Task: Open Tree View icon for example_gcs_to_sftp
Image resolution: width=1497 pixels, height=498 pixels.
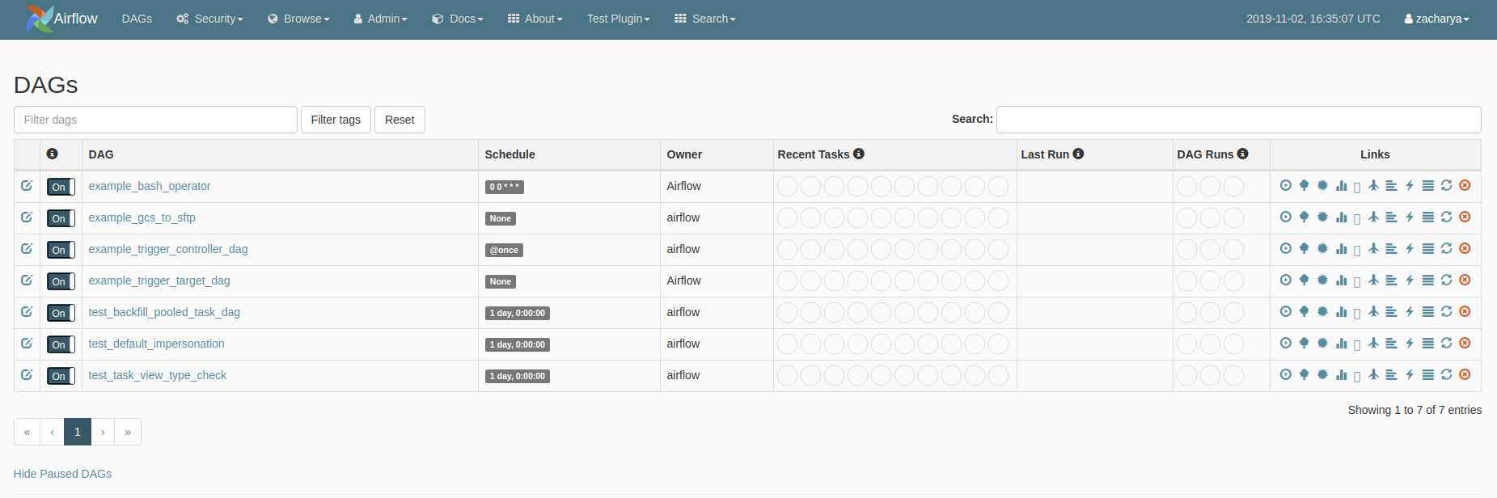Action: tap(1304, 217)
